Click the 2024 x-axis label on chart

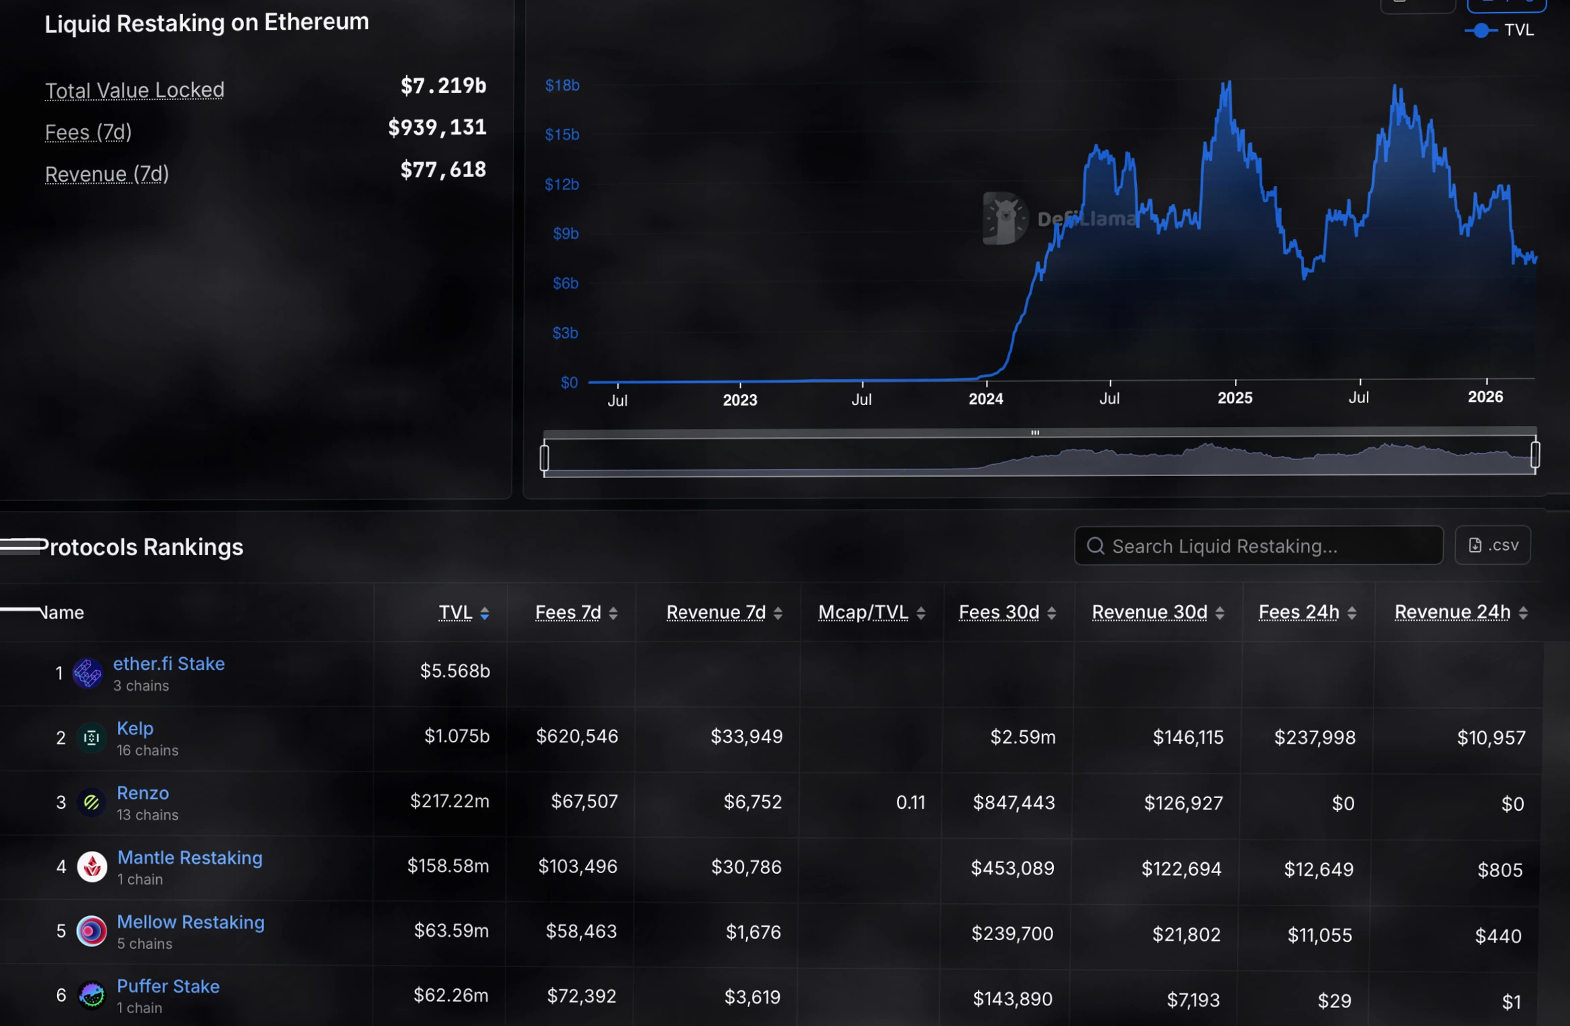[986, 399]
